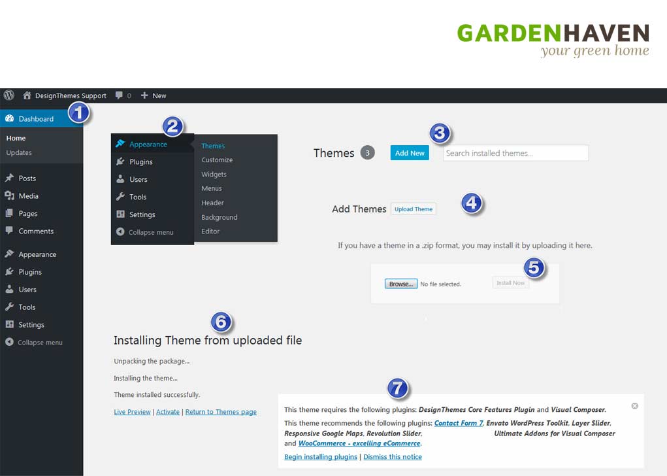Click the Browse... file button

400,284
